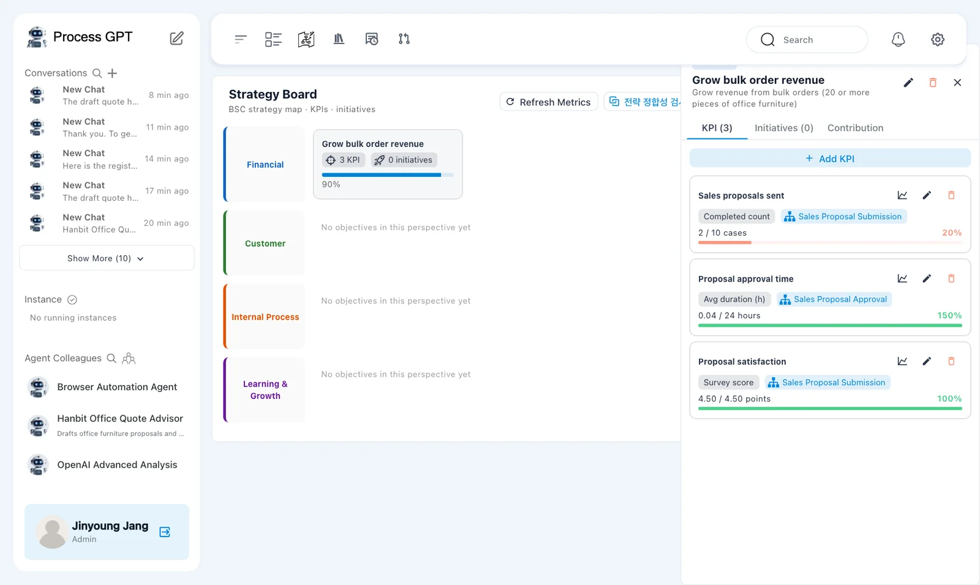The image size is (980, 585).
Task: Toggle the Instance status check icon
Action: click(72, 300)
